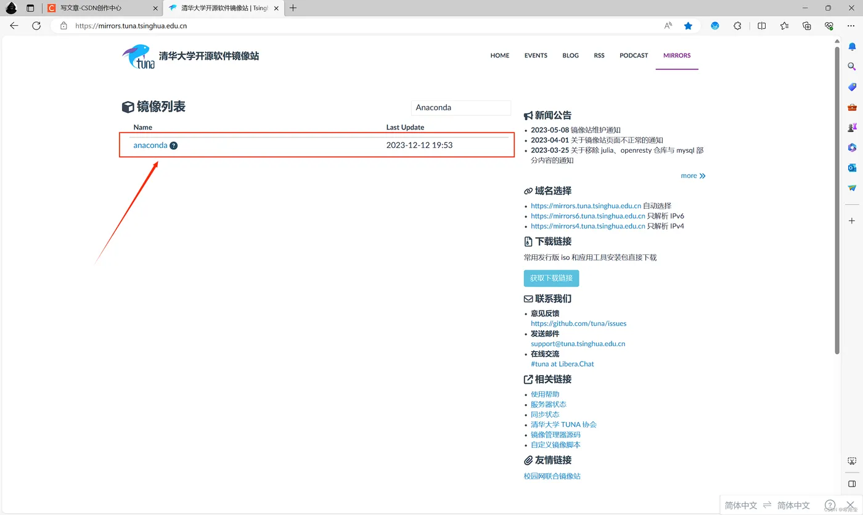863x515 pixels.
Task: Open the sidebar Shopping tag icon
Action: [852, 87]
